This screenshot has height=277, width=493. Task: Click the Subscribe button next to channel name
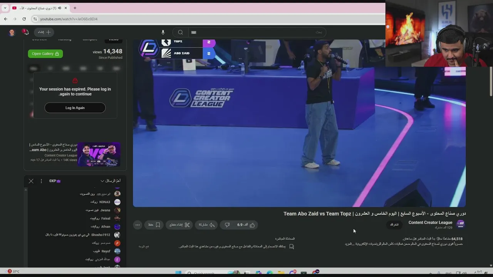pyautogui.click(x=394, y=225)
